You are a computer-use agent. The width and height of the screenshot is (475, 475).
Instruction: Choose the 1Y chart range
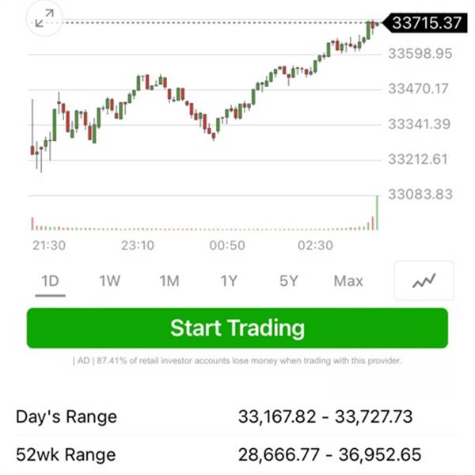pyautogui.click(x=229, y=281)
